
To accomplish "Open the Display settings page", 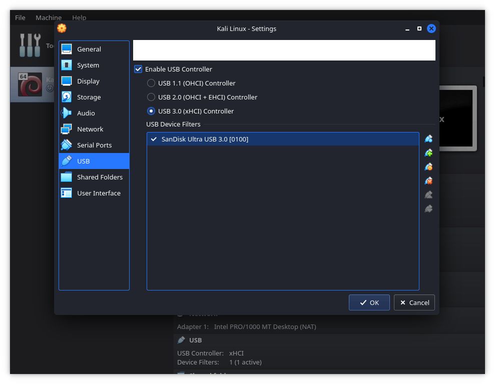I will pos(88,81).
